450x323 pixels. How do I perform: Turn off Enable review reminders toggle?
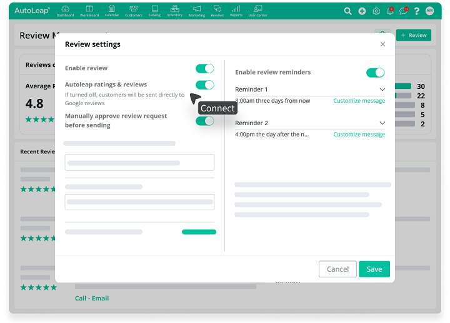click(x=375, y=73)
